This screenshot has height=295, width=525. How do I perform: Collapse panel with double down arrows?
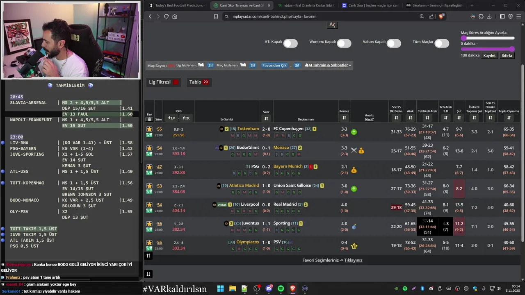click(x=148, y=274)
